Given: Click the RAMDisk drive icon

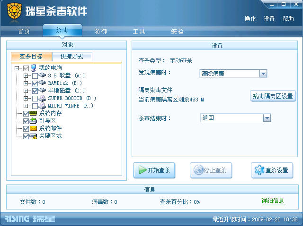Looking at the screenshot, I should tap(42, 83).
